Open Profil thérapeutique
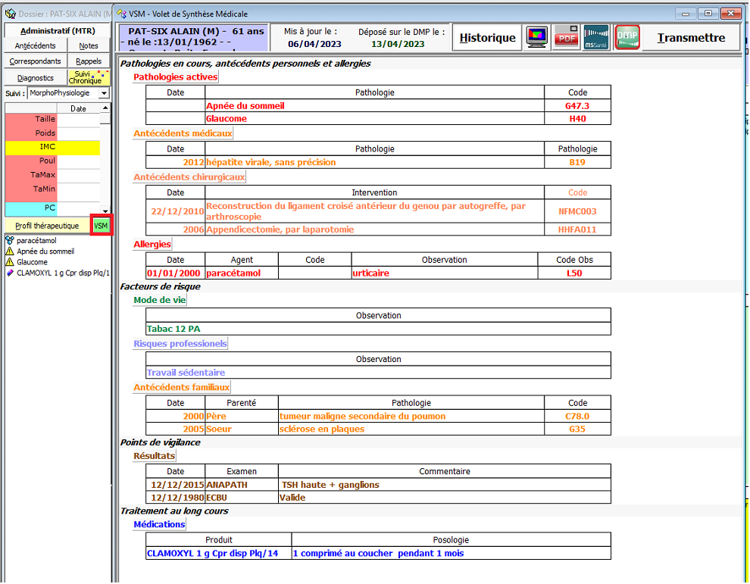 click(x=47, y=226)
